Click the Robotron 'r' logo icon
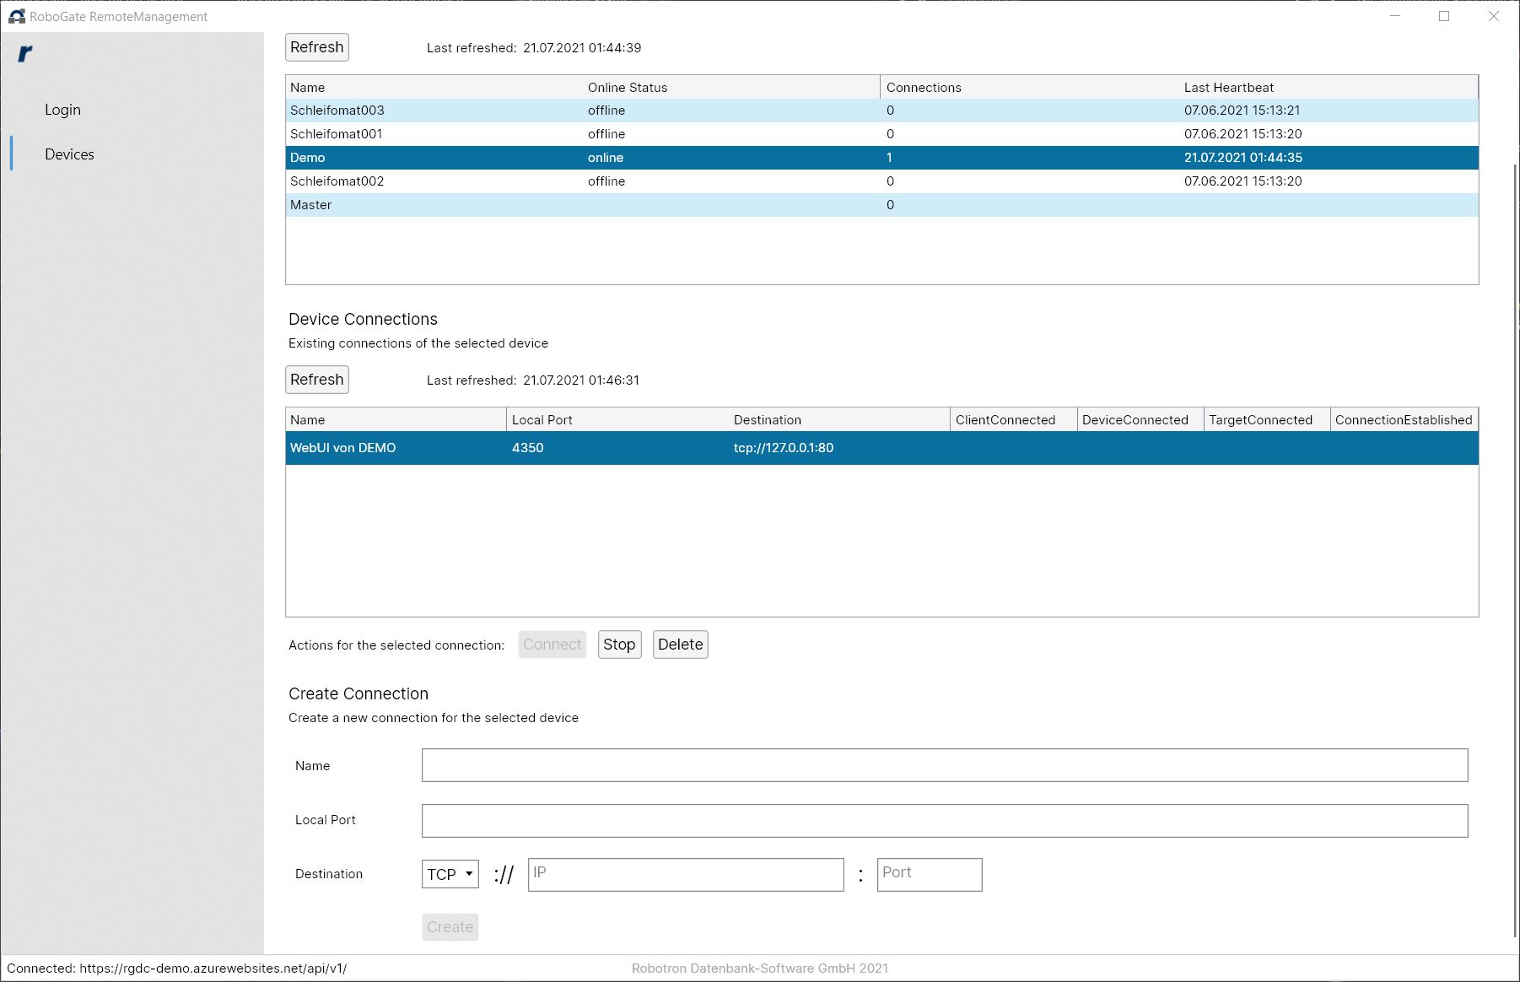 tap(25, 54)
